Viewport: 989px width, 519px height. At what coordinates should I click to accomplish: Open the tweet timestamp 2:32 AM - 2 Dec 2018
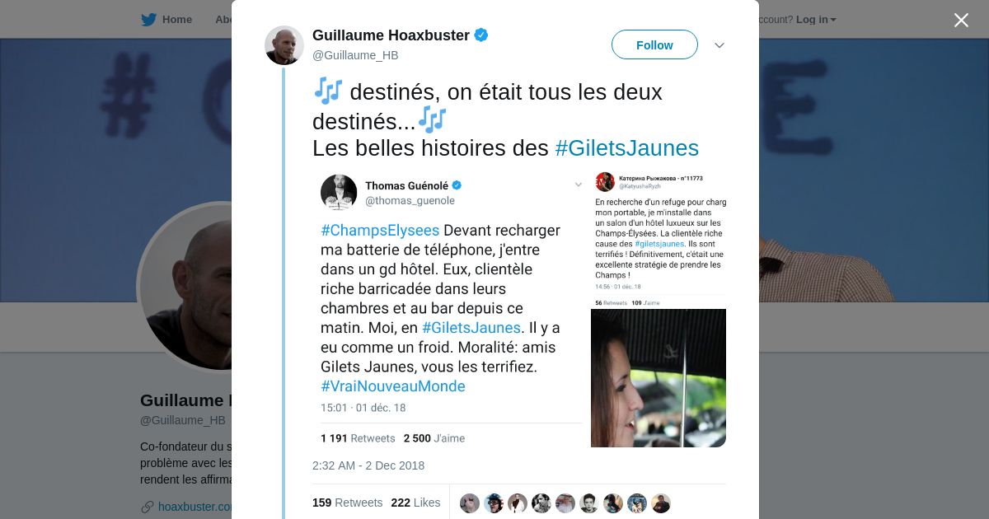[x=368, y=465]
